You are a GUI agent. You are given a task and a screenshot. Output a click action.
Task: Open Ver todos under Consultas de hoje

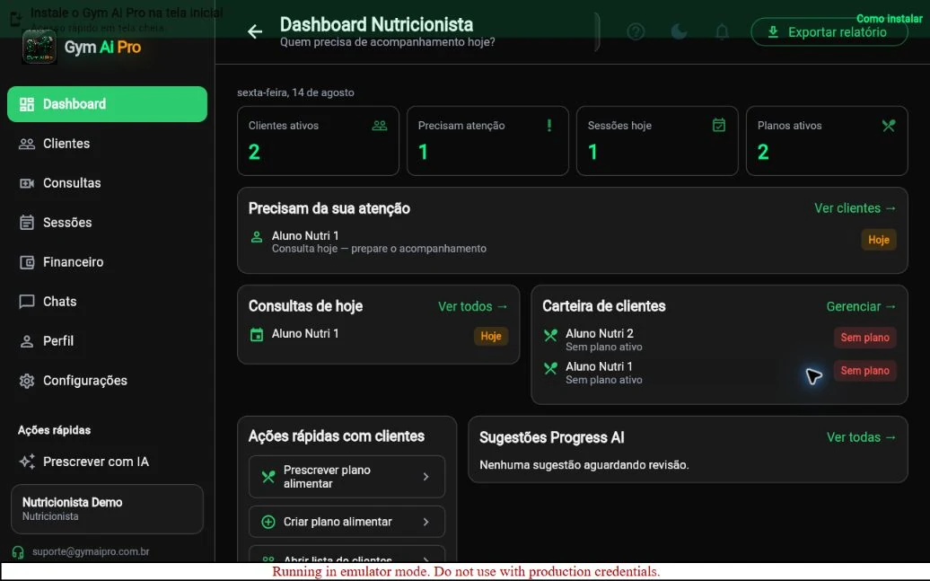coord(473,306)
